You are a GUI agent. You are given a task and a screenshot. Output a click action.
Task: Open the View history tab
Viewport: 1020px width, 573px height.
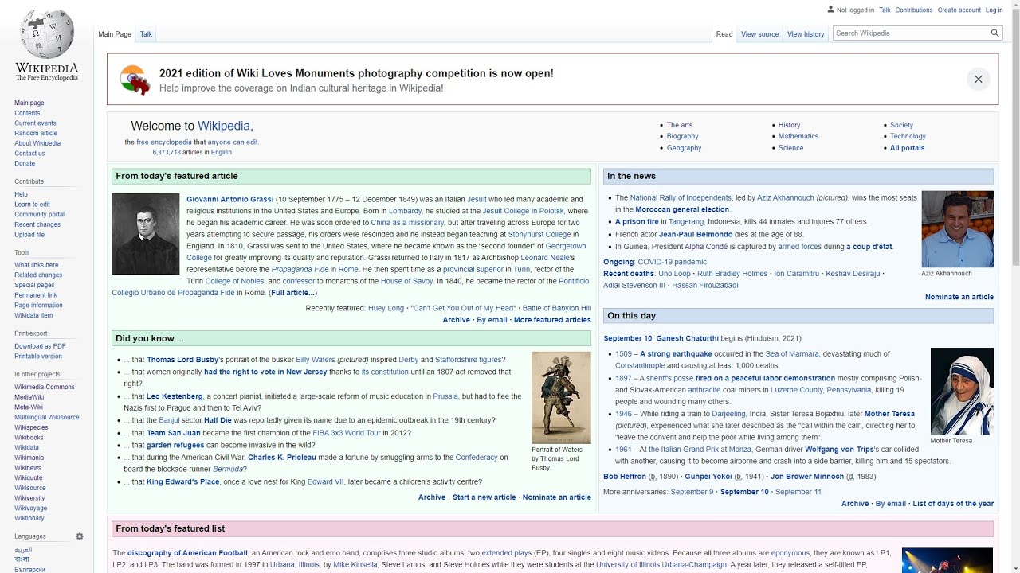806,34
